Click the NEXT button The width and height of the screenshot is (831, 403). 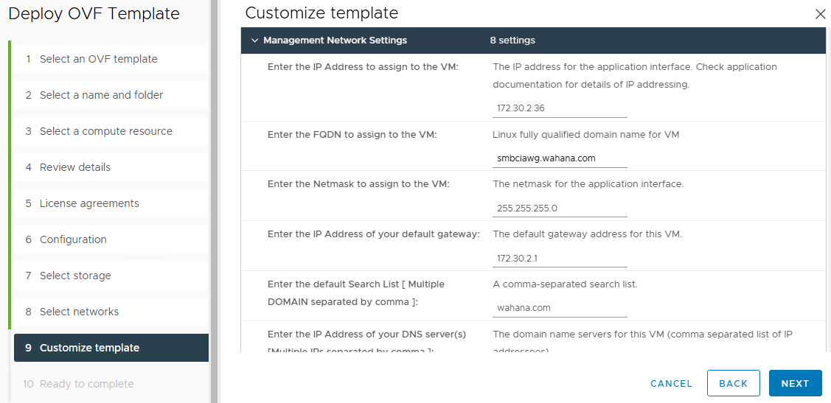tap(795, 383)
